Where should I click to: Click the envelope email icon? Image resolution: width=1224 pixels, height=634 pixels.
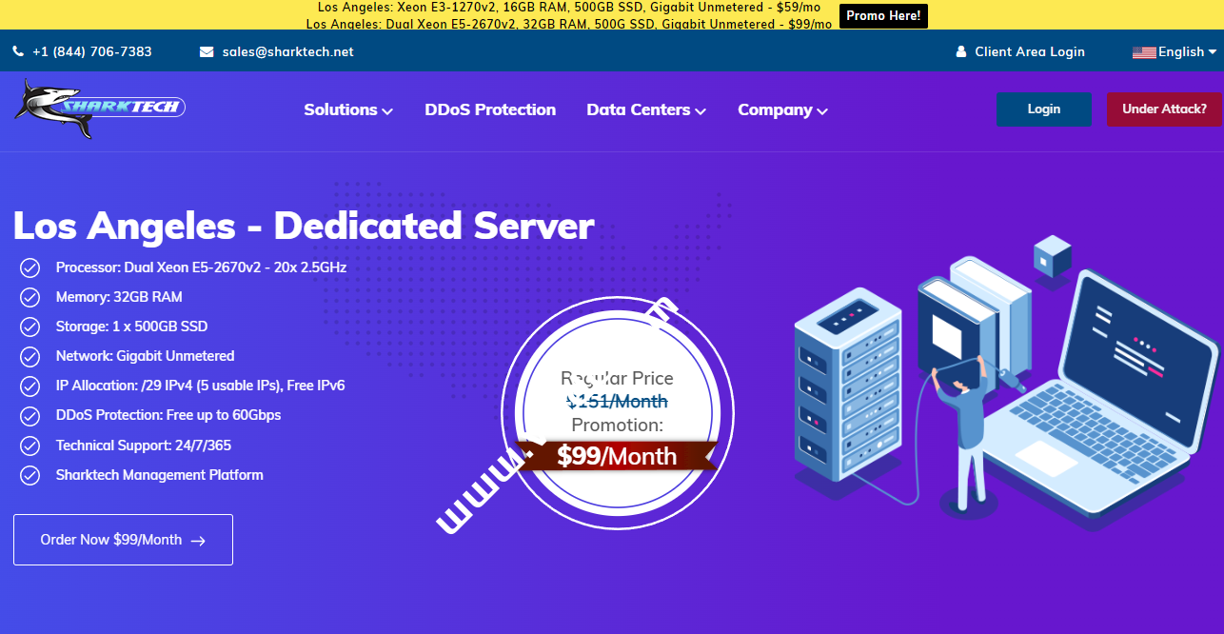[x=207, y=52]
